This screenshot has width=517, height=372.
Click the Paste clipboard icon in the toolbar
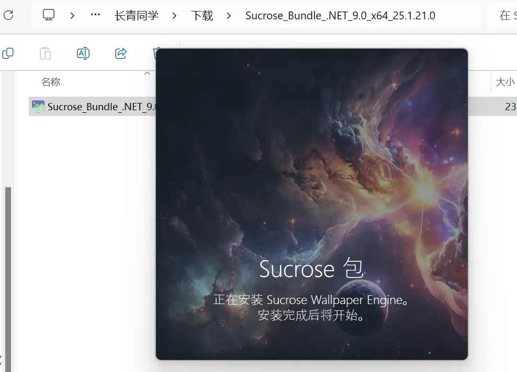[x=46, y=53]
